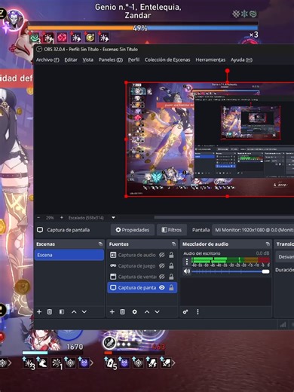The image size is (294, 392).
Task: Click the preview canvas thumbnail
Action: click(x=210, y=139)
